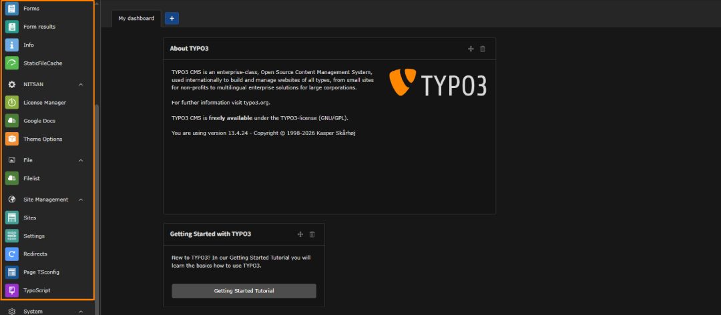Click the System group gear icon
Image resolution: width=721 pixels, height=315 pixels.
click(x=12, y=311)
